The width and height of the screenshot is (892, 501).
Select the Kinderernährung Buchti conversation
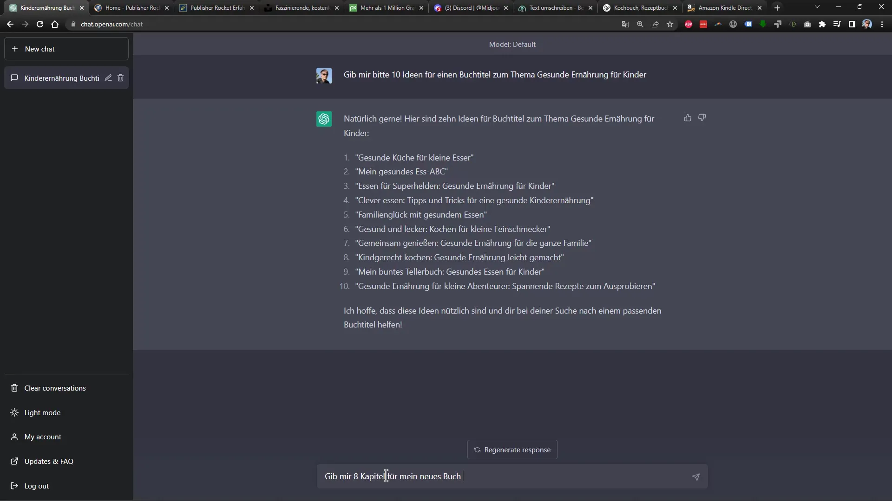61,77
